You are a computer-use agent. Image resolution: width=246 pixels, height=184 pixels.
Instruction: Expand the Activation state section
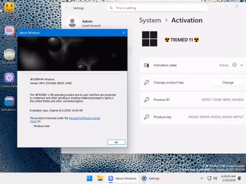[x=242, y=65]
